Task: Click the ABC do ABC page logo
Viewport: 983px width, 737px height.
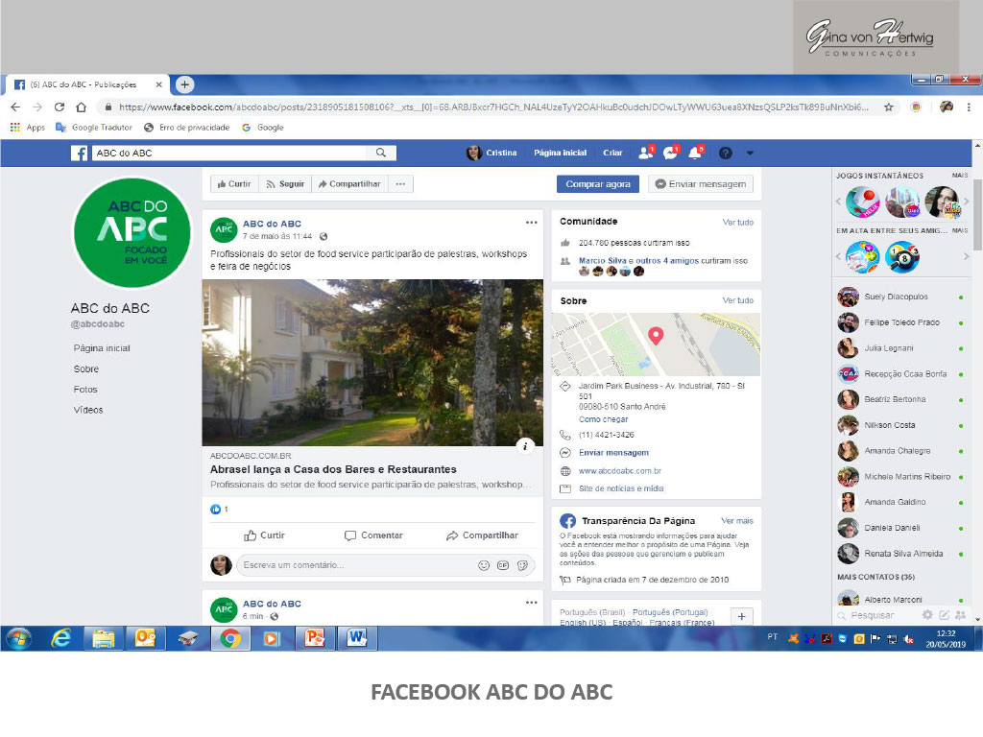Action: click(132, 233)
